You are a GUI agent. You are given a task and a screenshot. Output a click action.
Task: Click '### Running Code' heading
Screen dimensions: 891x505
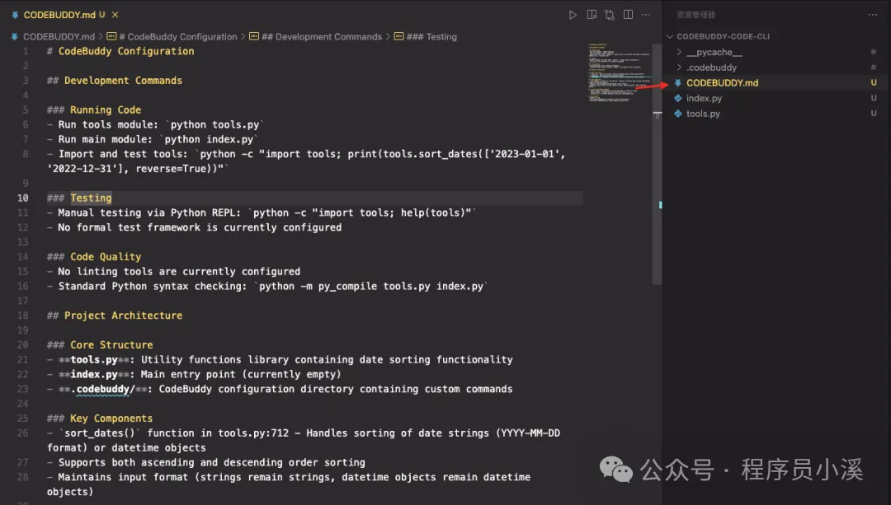pyautogui.click(x=94, y=110)
